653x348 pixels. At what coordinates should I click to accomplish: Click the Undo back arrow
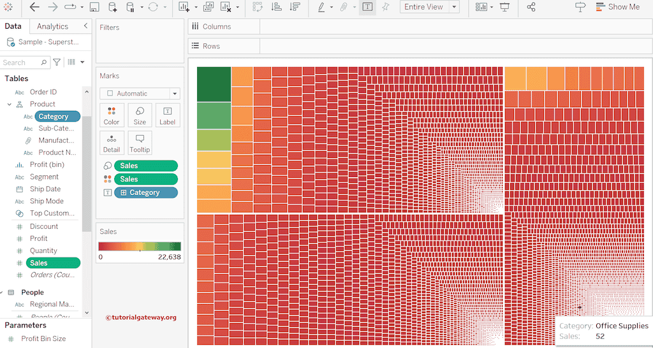34,7
